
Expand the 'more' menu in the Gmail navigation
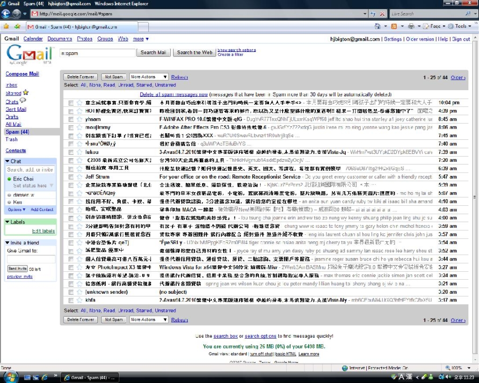pos(140,39)
